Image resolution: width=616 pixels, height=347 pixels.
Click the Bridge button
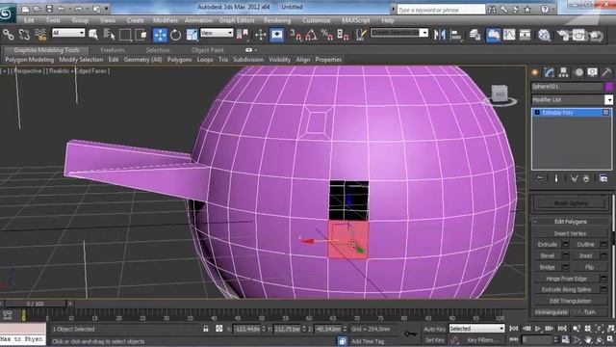(x=548, y=267)
